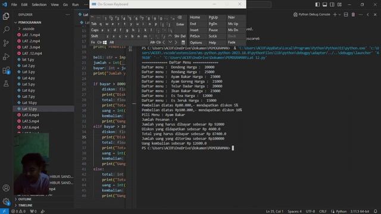
Task: Click Enter key on On-Screen Keyboard
Action: pyautogui.click(x=180, y=24)
